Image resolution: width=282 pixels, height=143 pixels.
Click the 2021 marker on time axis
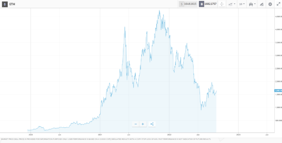pos(100,135)
